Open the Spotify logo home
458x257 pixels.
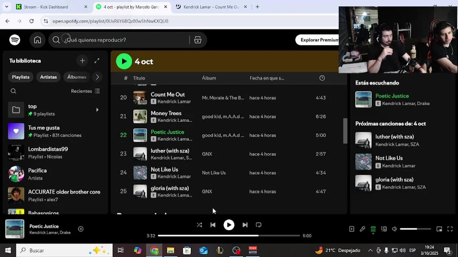(15, 40)
